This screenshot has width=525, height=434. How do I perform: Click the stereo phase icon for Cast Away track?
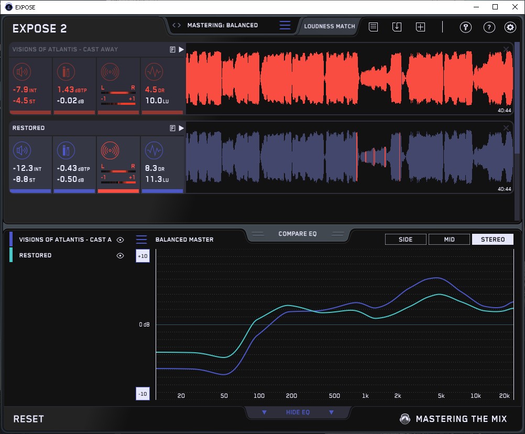click(110, 72)
